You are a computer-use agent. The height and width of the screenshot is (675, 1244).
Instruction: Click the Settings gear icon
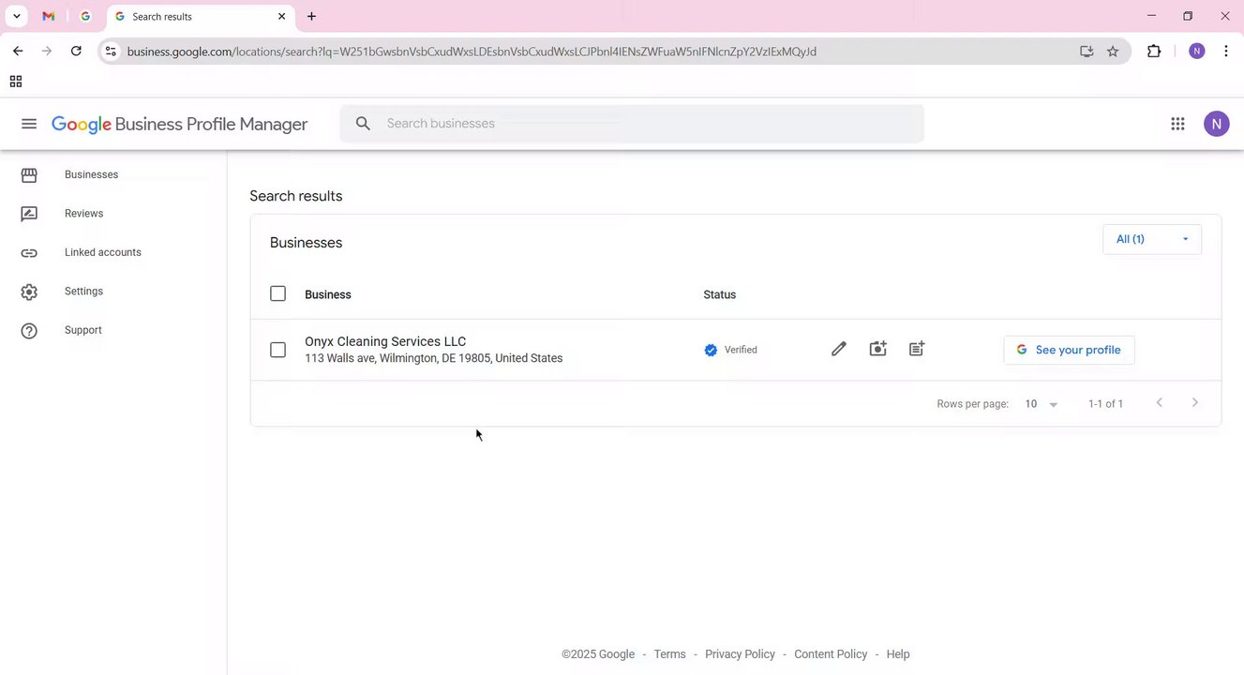(x=29, y=292)
